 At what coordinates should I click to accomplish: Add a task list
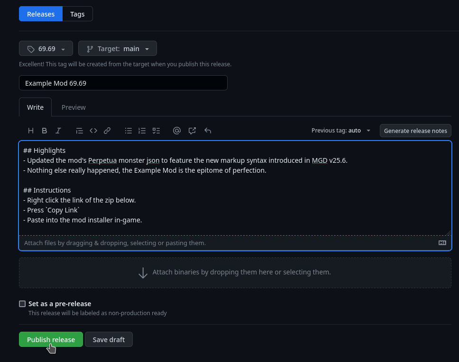(156, 131)
